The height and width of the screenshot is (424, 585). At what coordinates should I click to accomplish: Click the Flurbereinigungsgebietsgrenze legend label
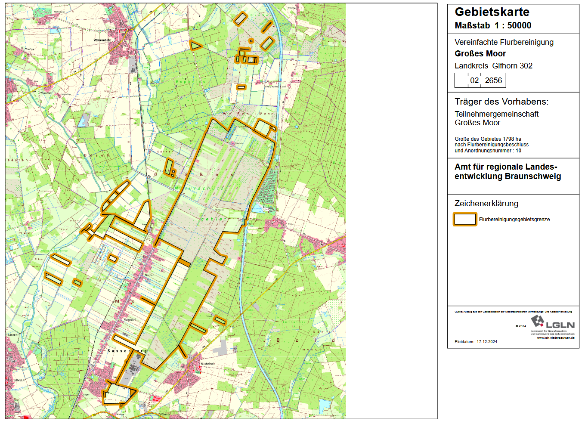[x=514, y=220]
